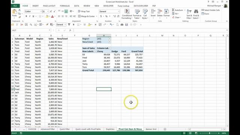This screenshot has width=240, height=135.
Task: Switch to Normal view in status bar
Action: click(184, 133)
